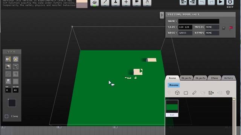This screenshot has width=241, height=135.
Task: Click the dark color swatch in View panel
Action: (12, 103)
